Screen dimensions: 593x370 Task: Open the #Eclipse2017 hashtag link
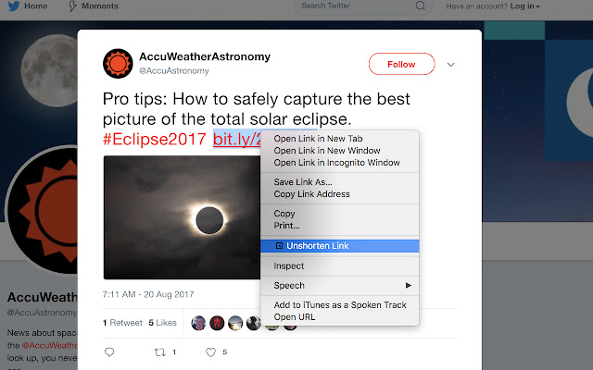point(155,139)
